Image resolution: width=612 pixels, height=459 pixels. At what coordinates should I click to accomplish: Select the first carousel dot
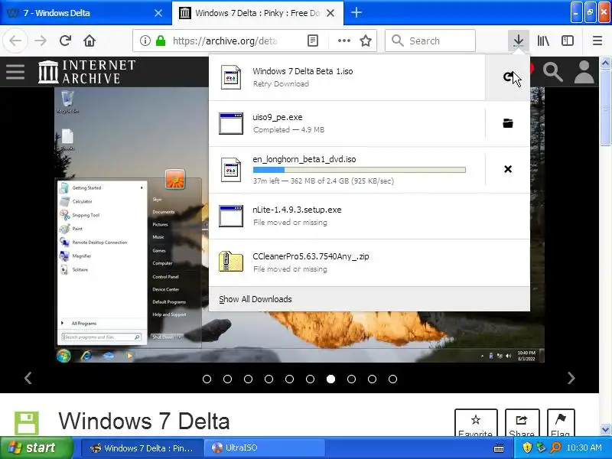207,379
